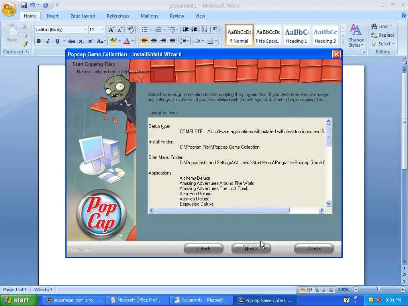Open the font size dropdown
The height and width of the screenshot is (306, 408).
(x=102, y=29)
